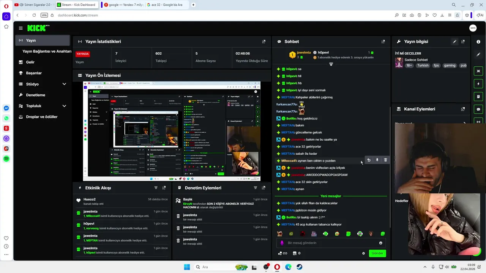Viewport: 486px width, 273px height.
Task: Click MEFTAN username in ace 32 getiriyorlar message
Action: pos(287,146)
